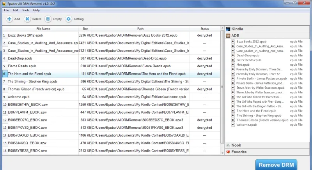Select B0086YRRZS_EBOK.azw row

(111, 151)
